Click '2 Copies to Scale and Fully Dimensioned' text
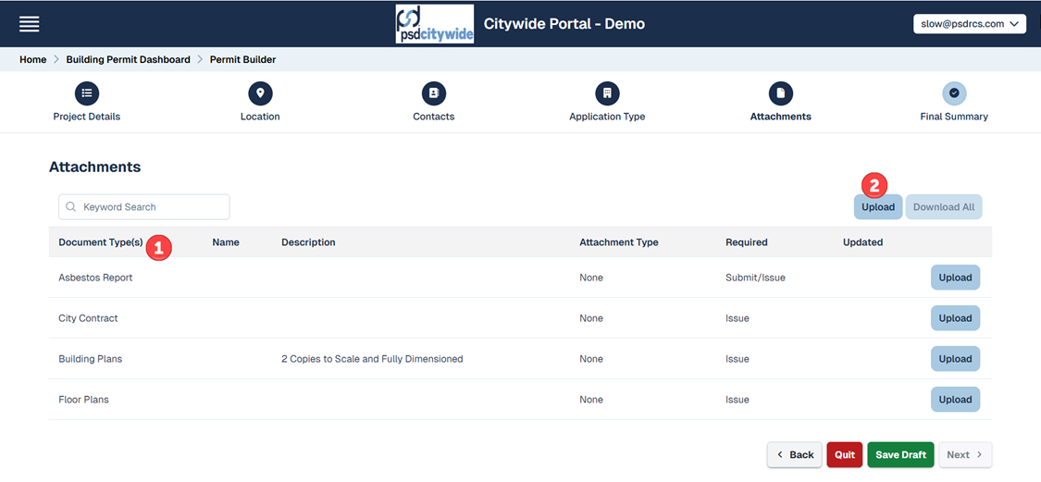Screen dimensions: 1041x482 pyautogui.click(x=372, y=359)
